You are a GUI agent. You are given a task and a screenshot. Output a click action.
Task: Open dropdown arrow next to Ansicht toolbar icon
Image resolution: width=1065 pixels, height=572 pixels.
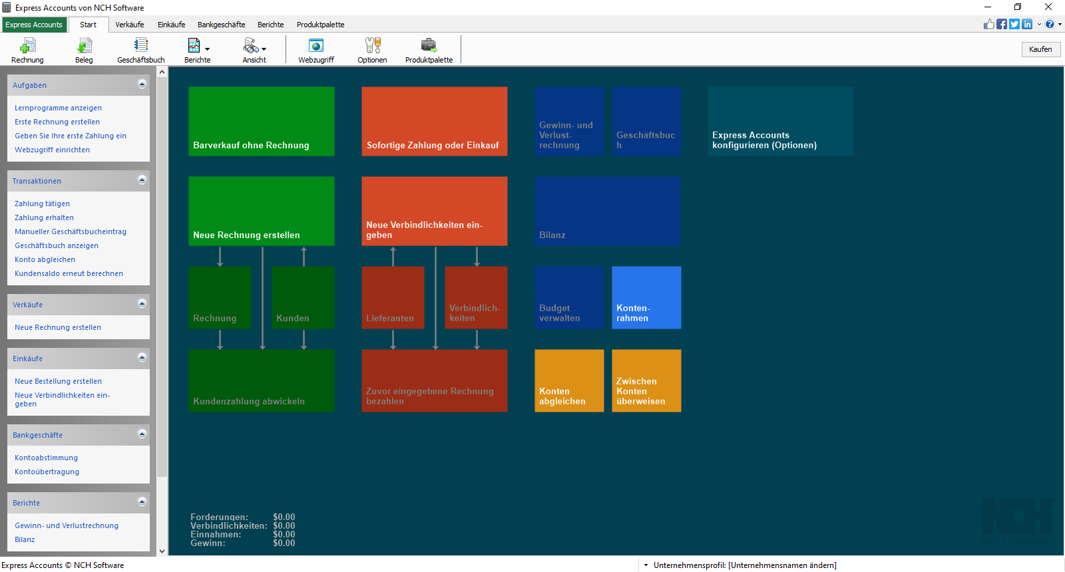(x=264, y=49)
